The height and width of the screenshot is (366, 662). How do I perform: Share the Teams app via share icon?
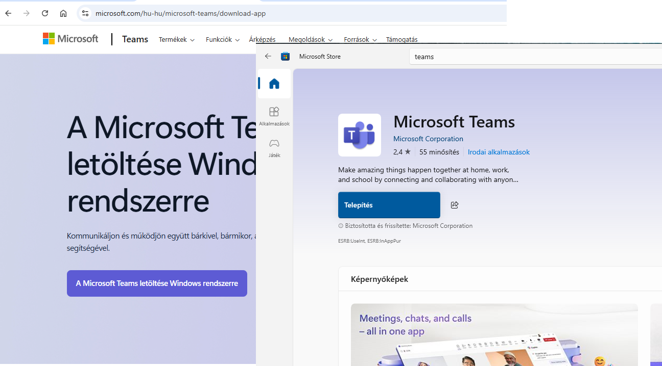pos(455,205)
